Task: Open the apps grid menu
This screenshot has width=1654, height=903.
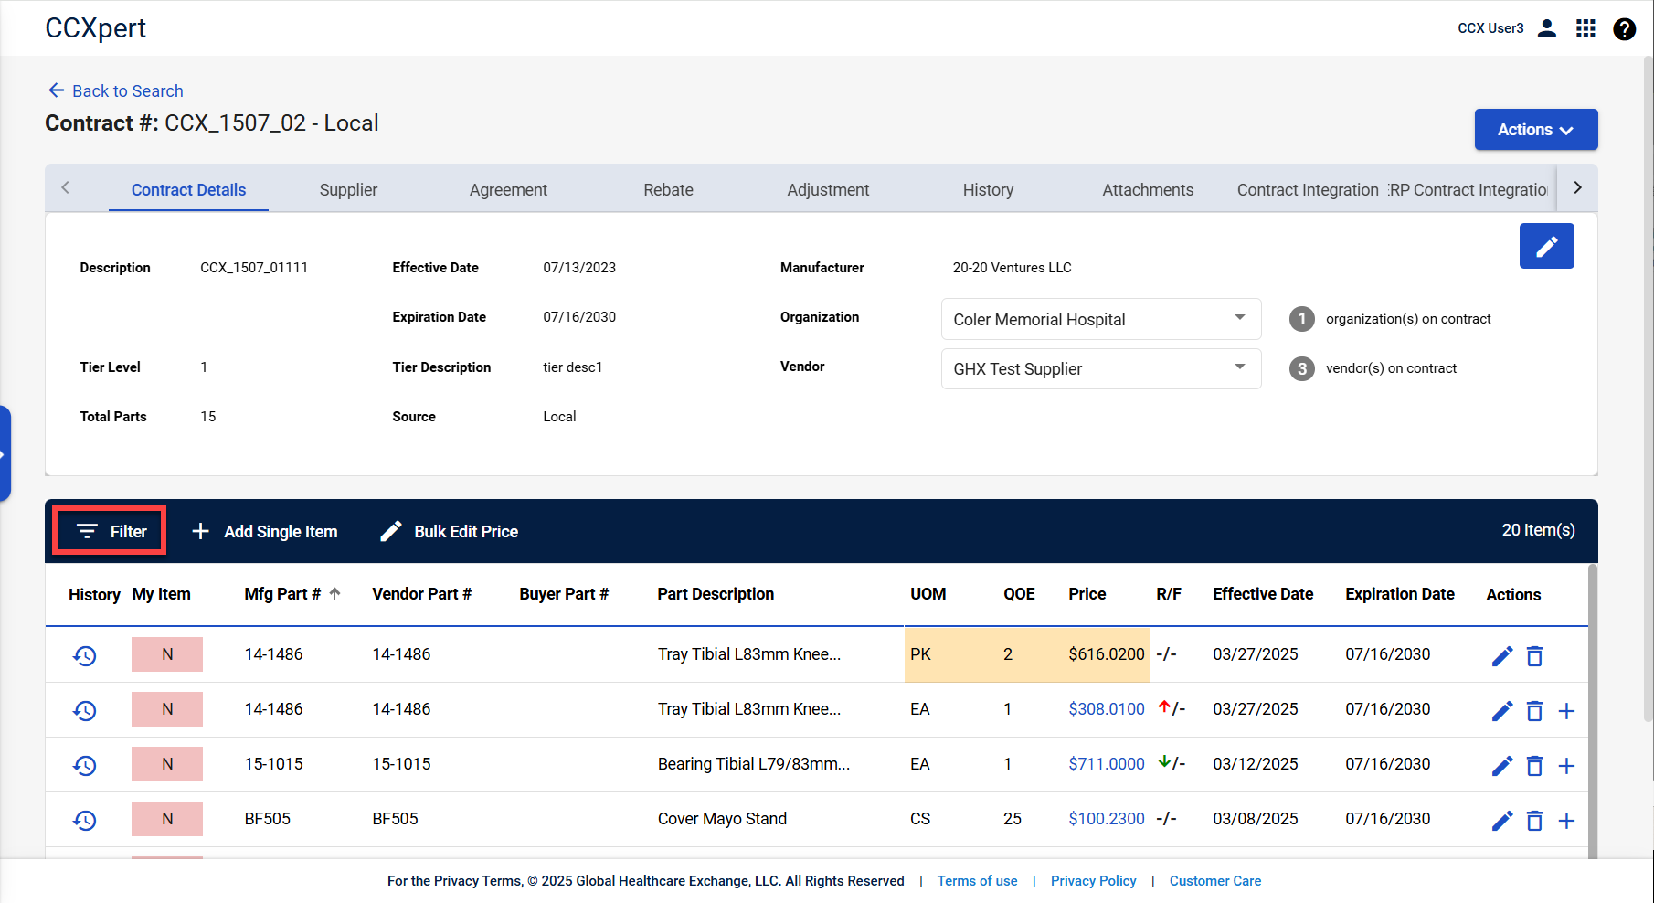Action: (1585, 28)
